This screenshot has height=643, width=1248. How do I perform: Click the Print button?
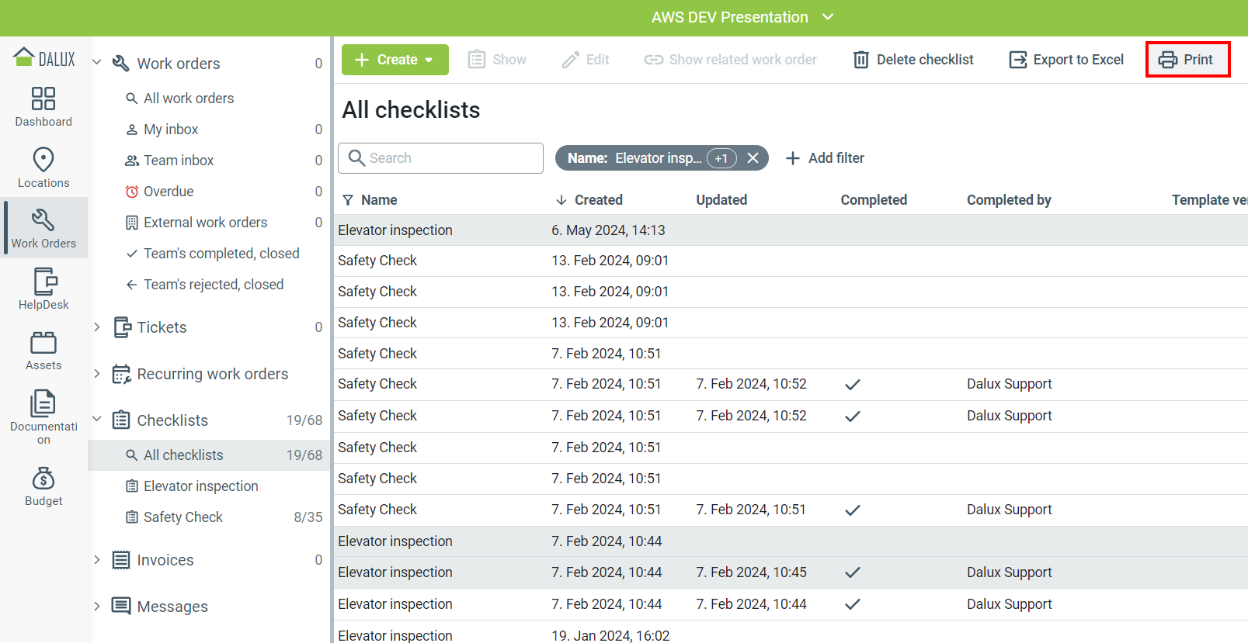(1187, 60)
